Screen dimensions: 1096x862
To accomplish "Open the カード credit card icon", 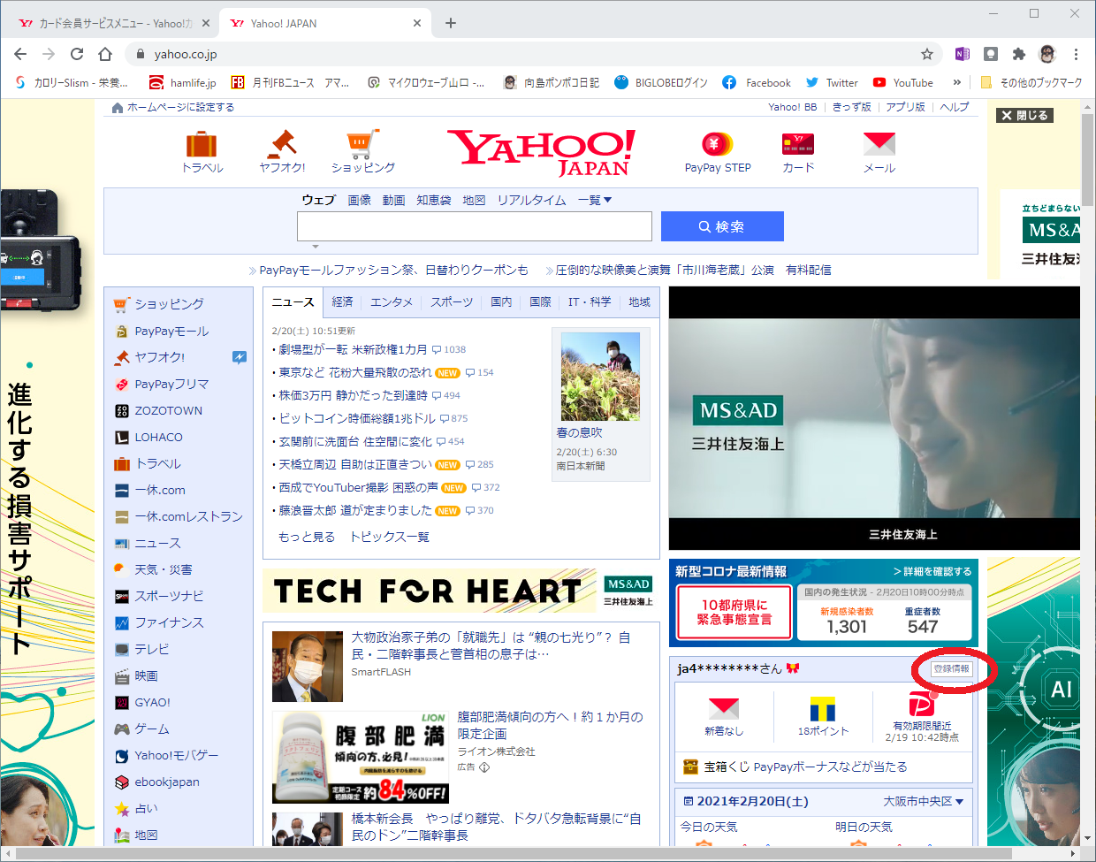I will (798, 144).
